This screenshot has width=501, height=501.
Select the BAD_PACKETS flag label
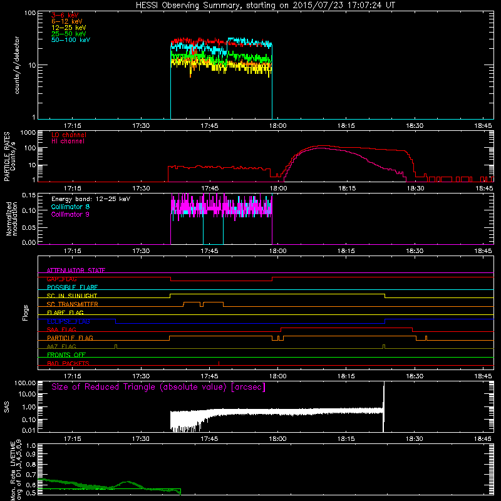click(68, 363)
